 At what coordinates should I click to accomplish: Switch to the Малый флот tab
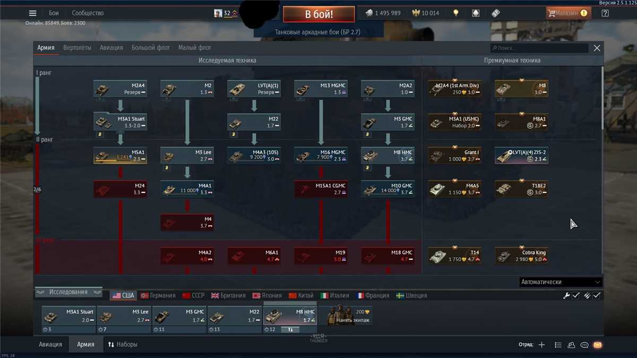[195, 48]
